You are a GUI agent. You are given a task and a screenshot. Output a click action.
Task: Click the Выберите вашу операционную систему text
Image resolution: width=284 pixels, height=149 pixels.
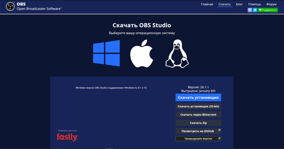coord(142,33)
